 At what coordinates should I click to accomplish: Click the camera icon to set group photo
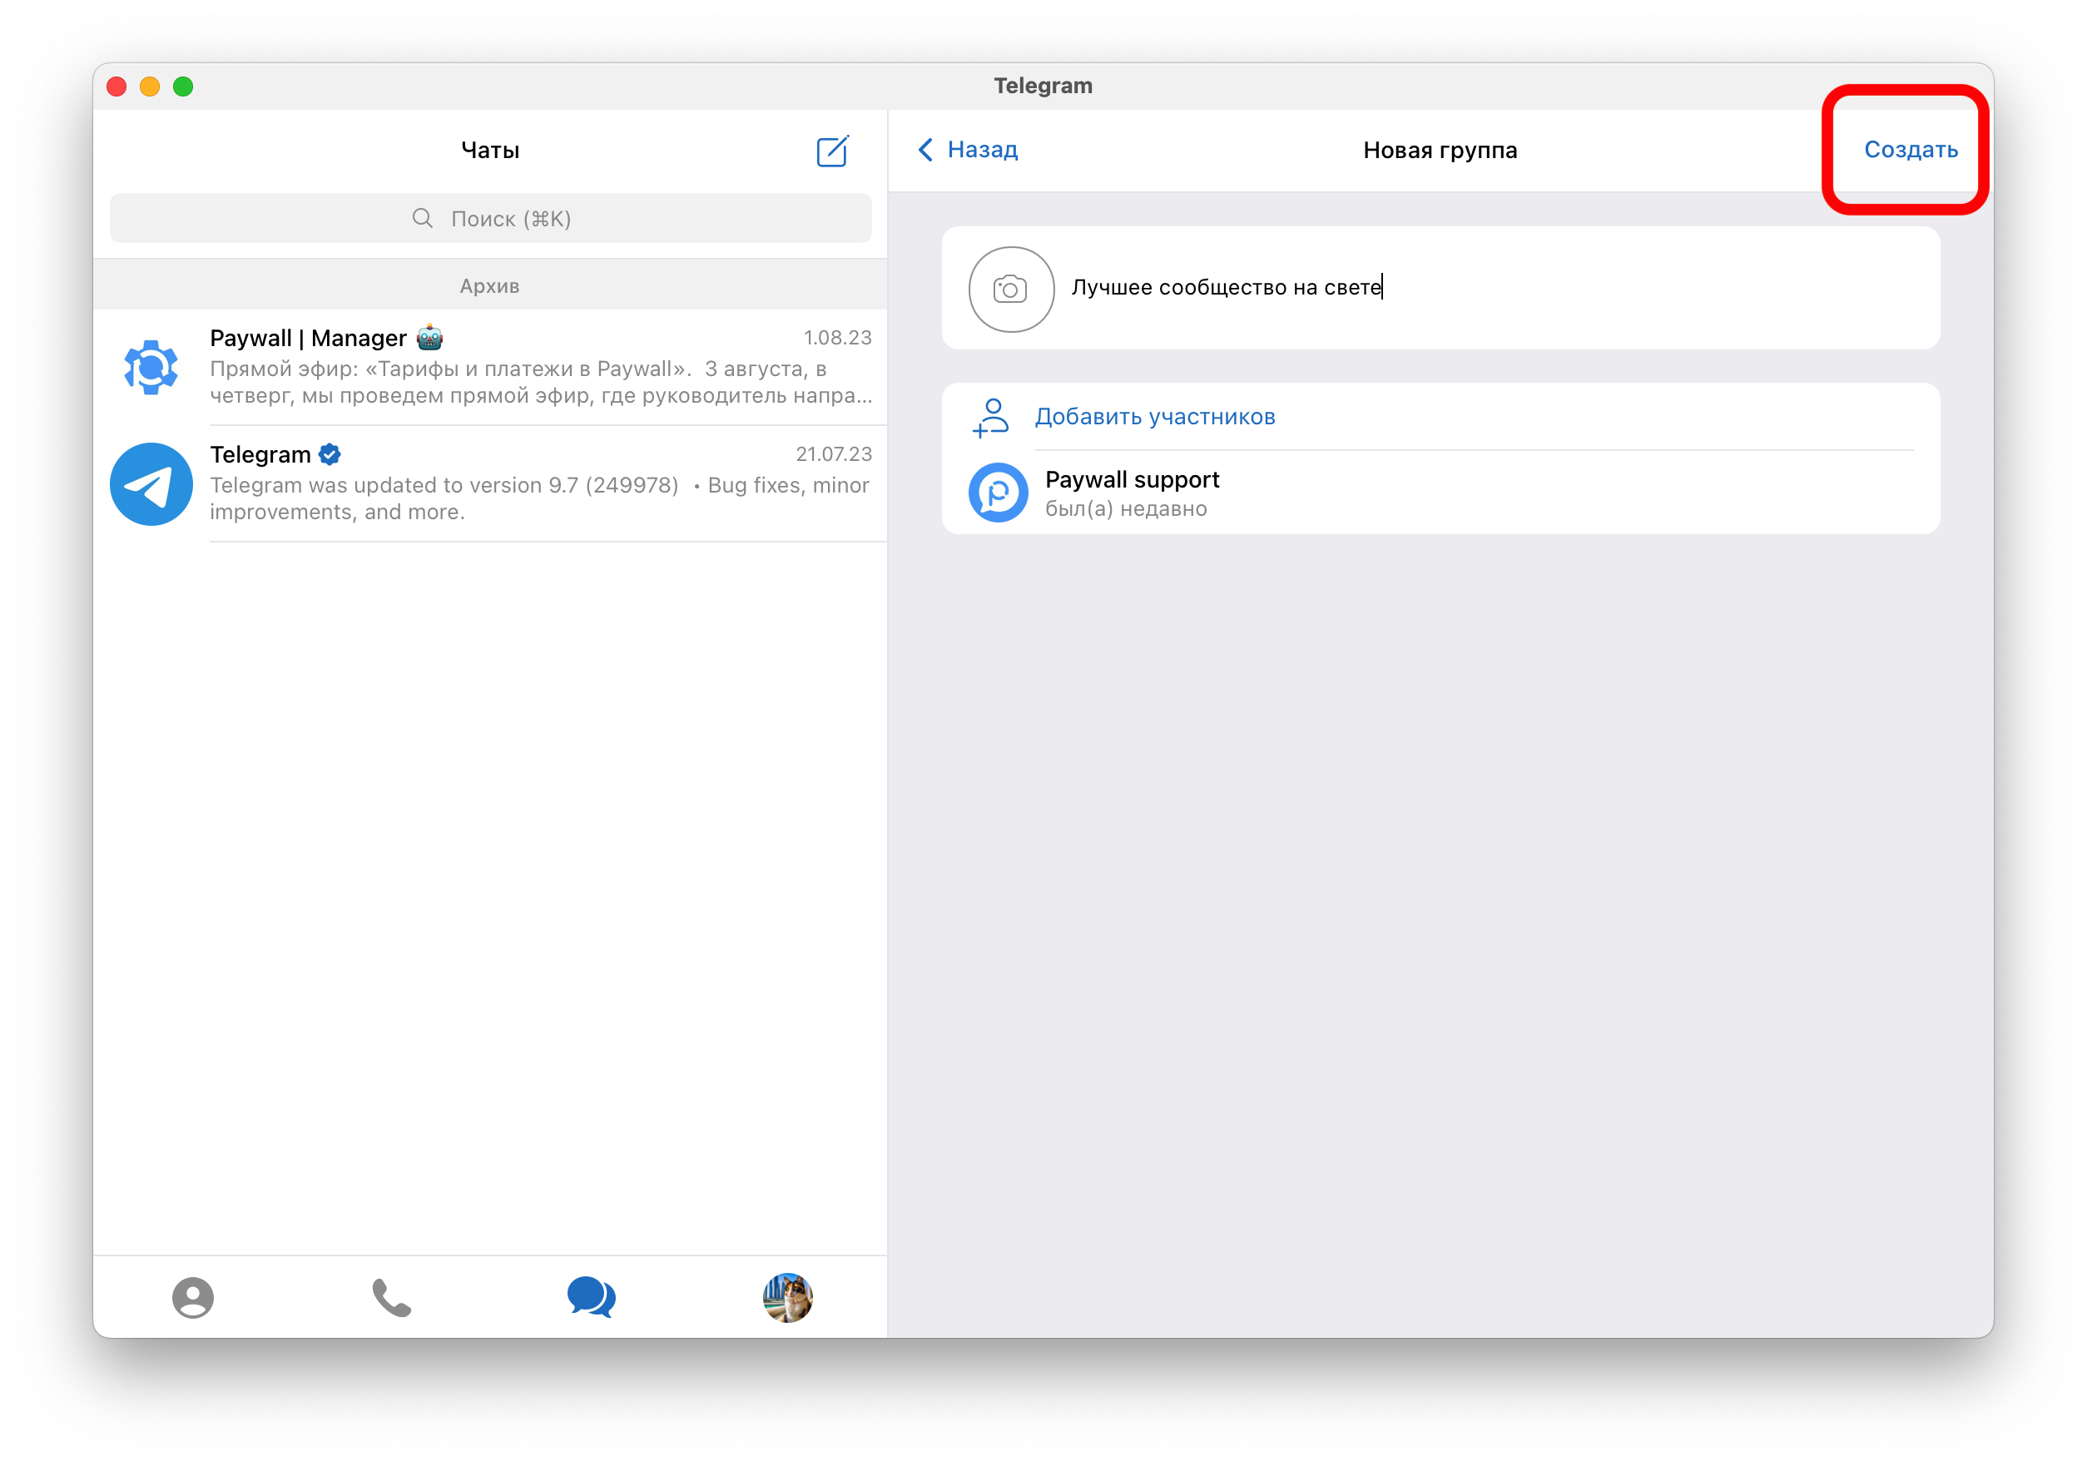pos(1011,289)
